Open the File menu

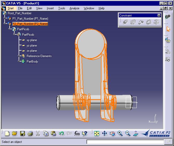pyautogui.click(x=20, y=8)
